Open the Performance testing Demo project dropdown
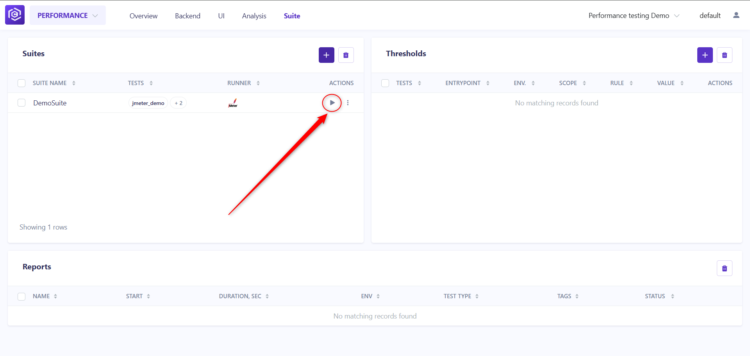Image resolution: width=750 pixels, height=356 pixels. [634, 16]
